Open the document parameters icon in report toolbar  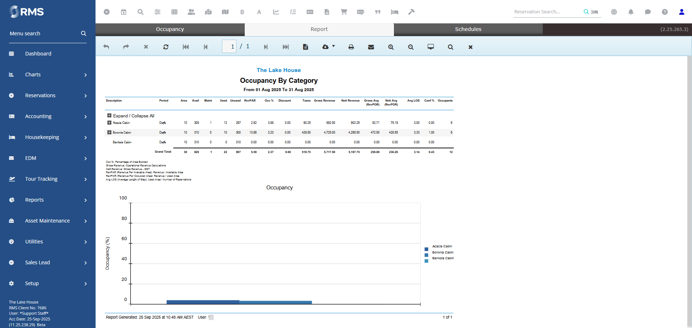pyautogui.click(x=306, y=47)
